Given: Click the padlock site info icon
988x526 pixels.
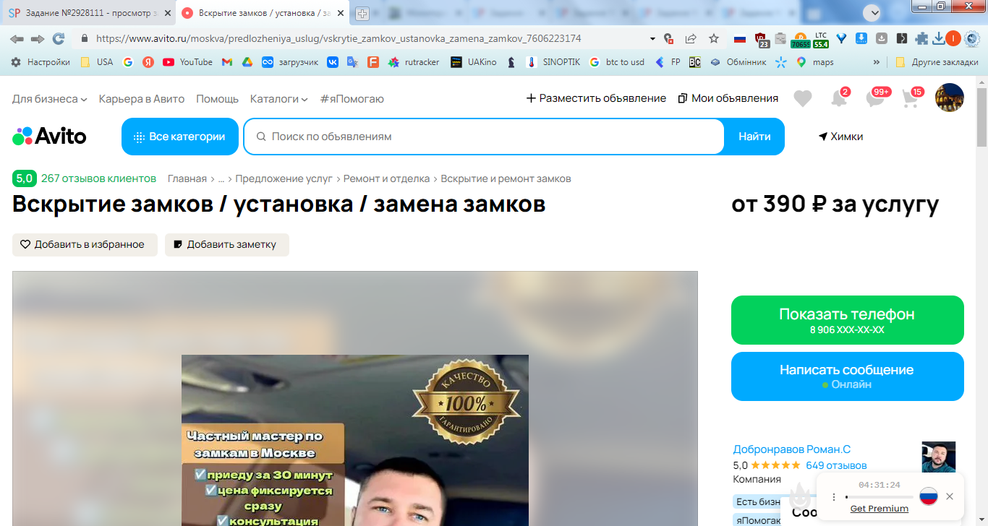Looking at the screenshot, I should point(84,38).
